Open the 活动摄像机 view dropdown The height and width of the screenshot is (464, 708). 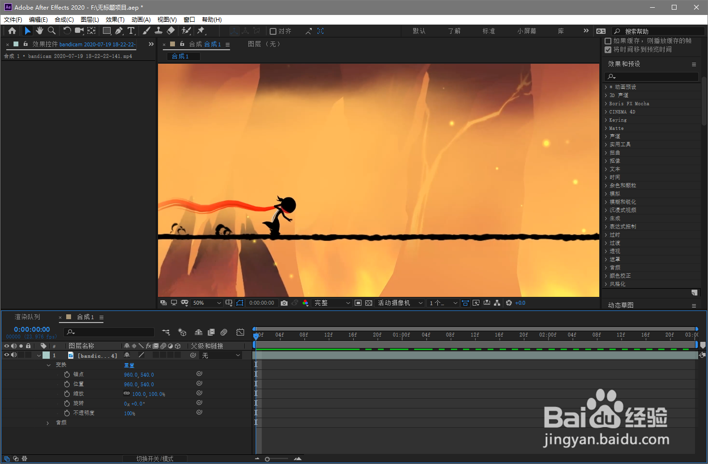(x=400, y=303)
